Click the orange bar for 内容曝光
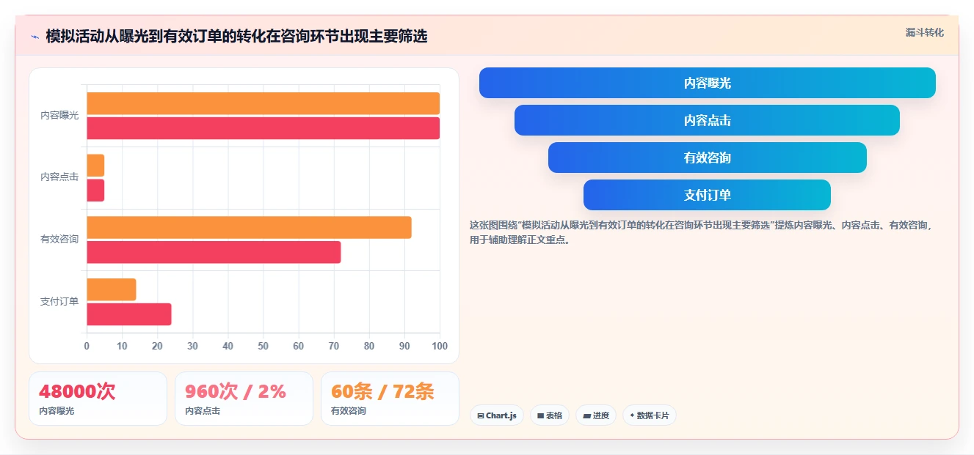Viewport: 974px width, 455px height. pos(264,103)
